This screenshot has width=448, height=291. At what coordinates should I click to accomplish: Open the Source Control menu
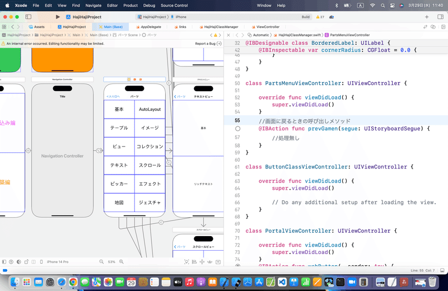tap(174, 6)
